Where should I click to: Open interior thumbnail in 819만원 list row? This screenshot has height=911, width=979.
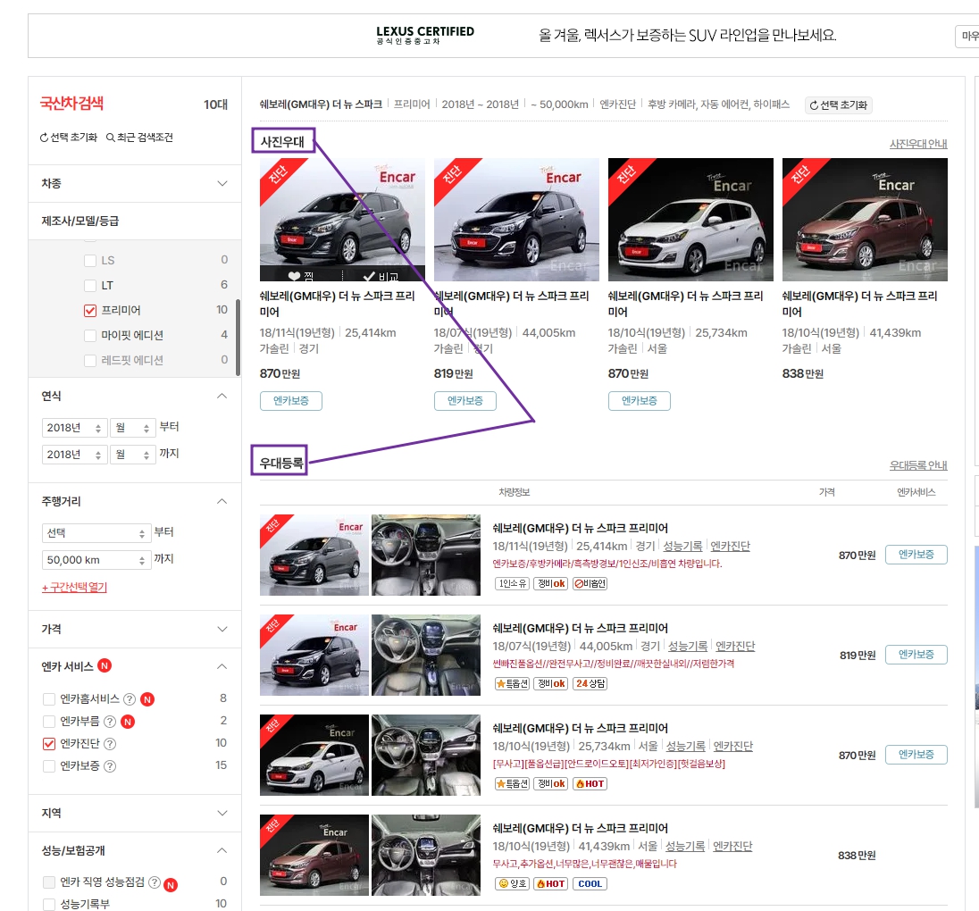click(426, 655)
